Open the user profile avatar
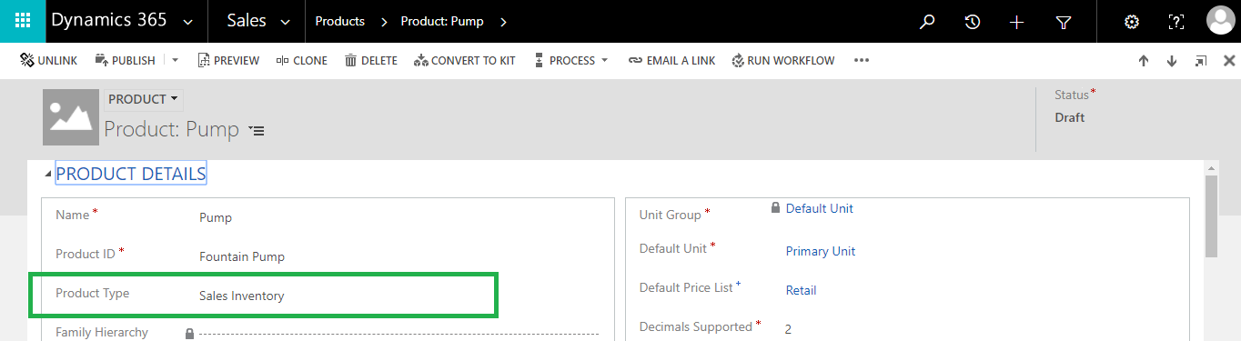The image size is (1241, 341). (x=1221, y=21)
